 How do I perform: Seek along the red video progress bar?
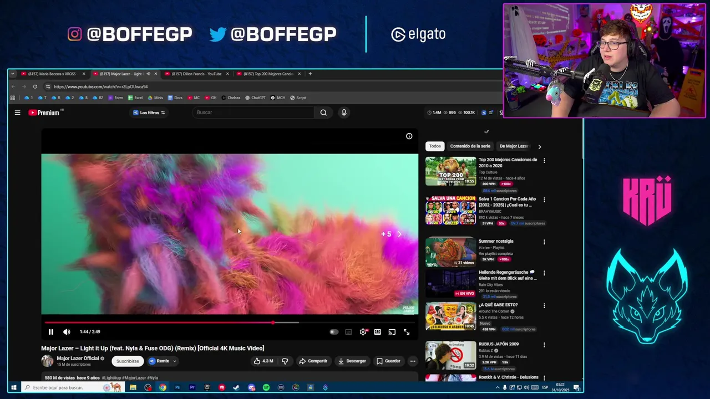[230, 322]
